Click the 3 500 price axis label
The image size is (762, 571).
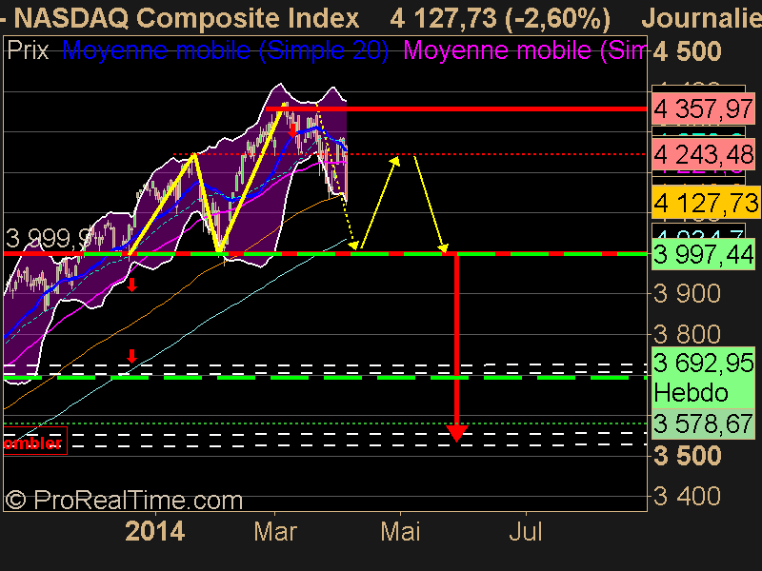pos(687,456)
